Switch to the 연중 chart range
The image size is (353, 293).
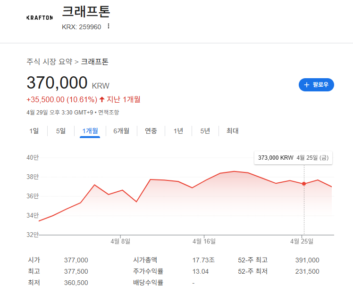pos(151,131)
